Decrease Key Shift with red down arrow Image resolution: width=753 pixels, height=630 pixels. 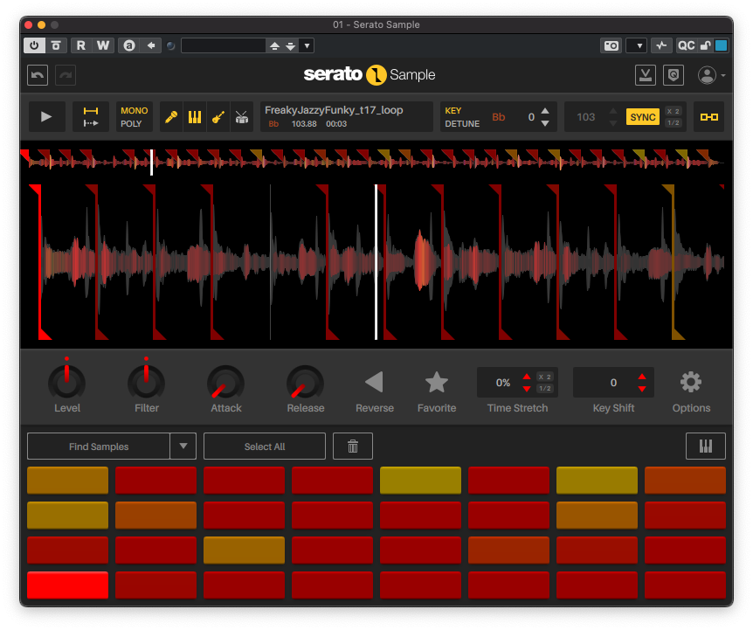point(642,389)
